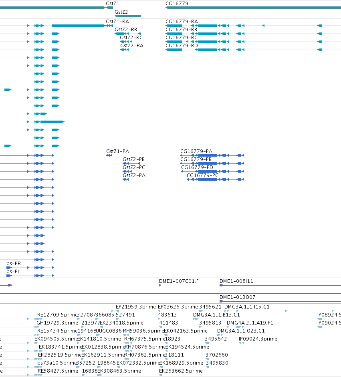Choose DMG3A.1_1.O23.C1 label
Image resolution: width=341 pixels, height=377 pixels.
tap(241, 331)
